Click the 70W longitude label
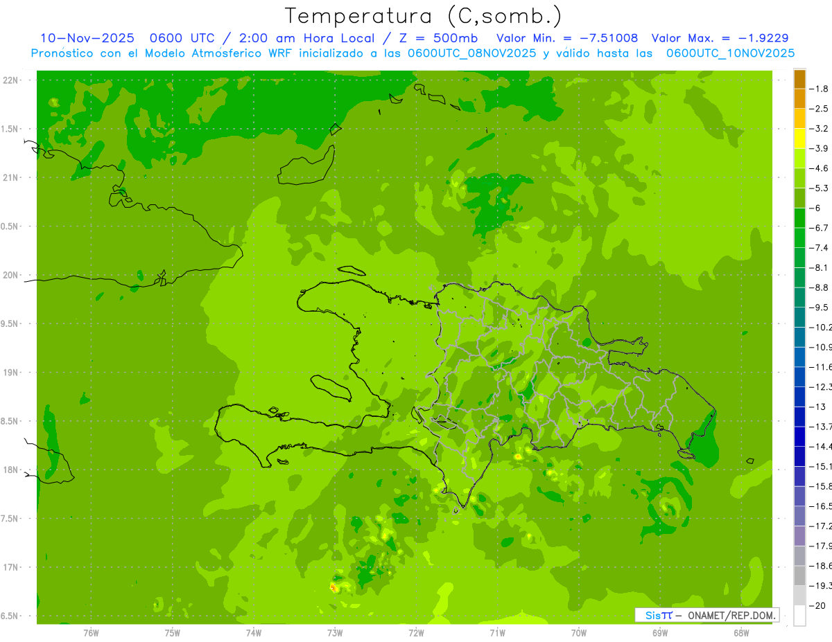 click(x=579, y=633)
